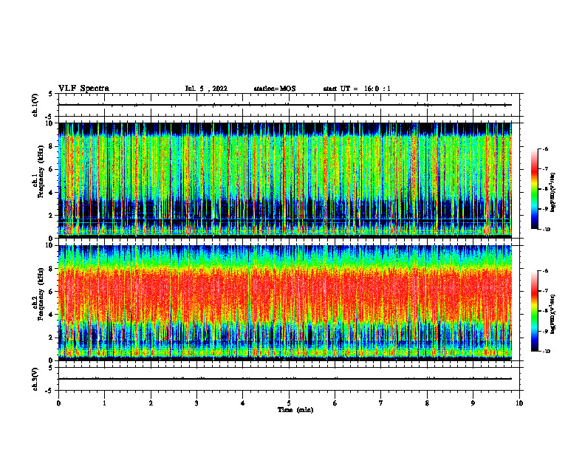Image resolution: width=585 pixels, height=452 pixels.
Task: Click the "VLF Spectra" title text
Action: (x=83, y=89)
